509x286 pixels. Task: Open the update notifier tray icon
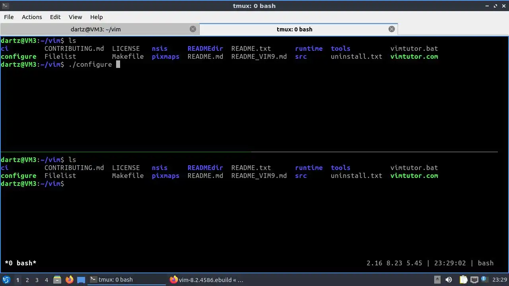pos(485,280)
